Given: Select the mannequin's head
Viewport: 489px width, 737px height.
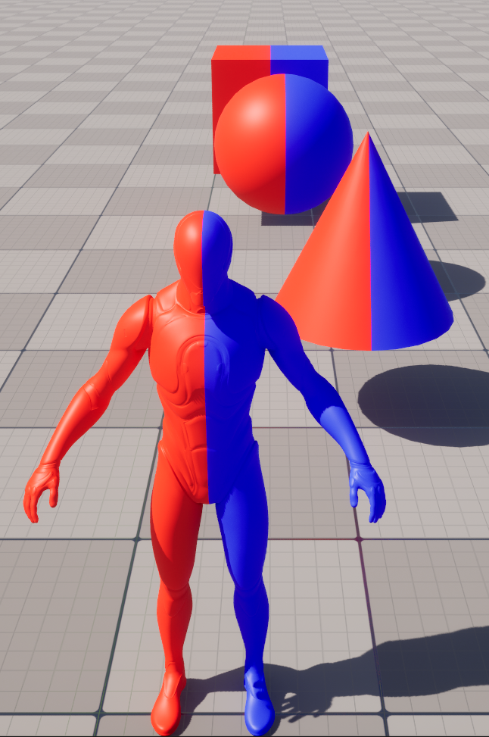Looking at the screenshot, I should (202, 246).
